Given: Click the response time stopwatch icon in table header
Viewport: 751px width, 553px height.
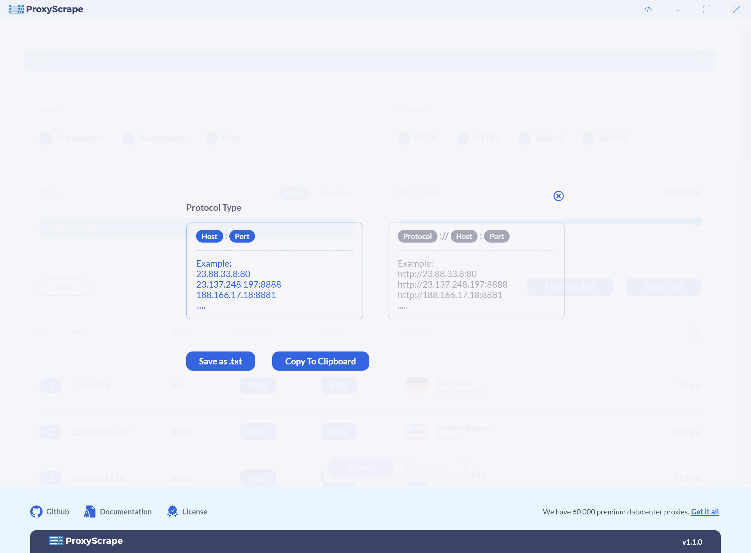Looking at the screenshot, I should 695,332.
